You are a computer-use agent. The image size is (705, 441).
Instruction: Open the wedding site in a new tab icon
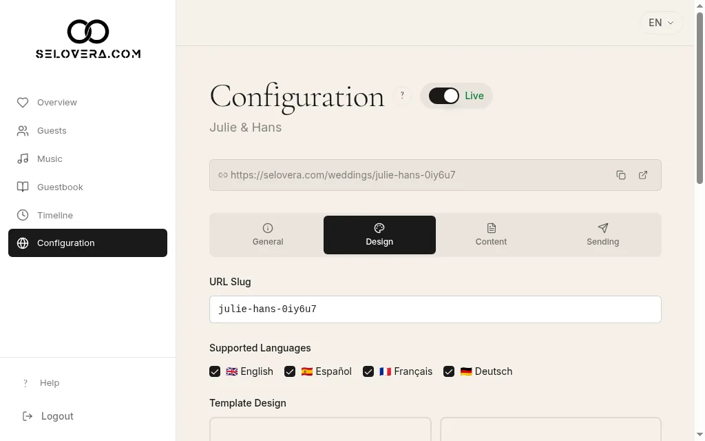643,175
